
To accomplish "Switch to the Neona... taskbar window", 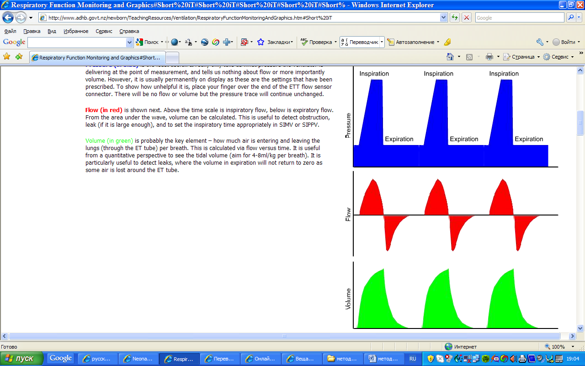I will pyautogui.click(x=138, y=359).
